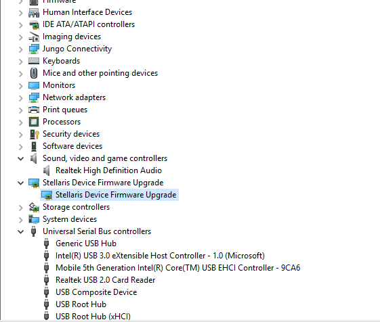This screenshot has width=380, height=322.
Task: Select the child Stellaris Device Firmware Upgrade label
Action: click(x=116, y=195)
